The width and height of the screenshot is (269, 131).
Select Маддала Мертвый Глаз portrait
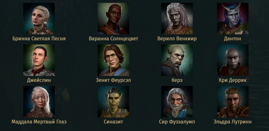[39, 102]
